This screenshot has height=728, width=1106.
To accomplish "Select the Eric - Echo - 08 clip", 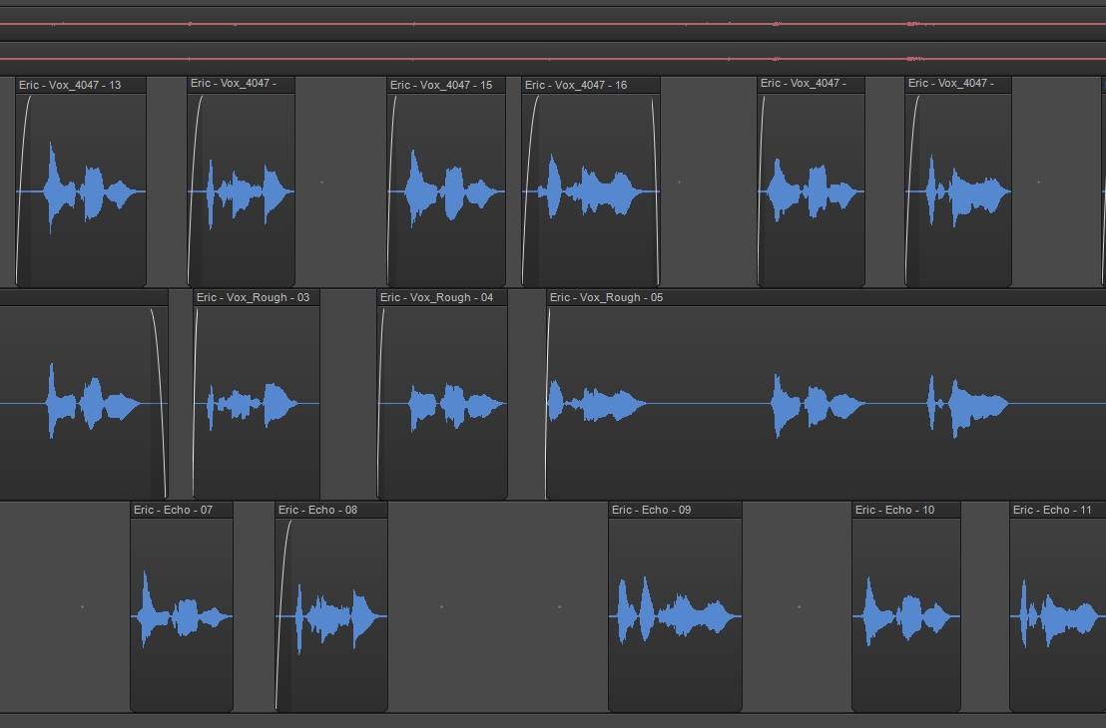I will pos(331,606).
